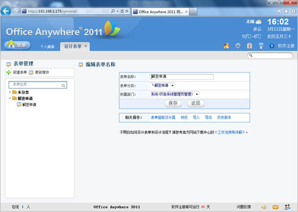Click the 保存 button

173,103
